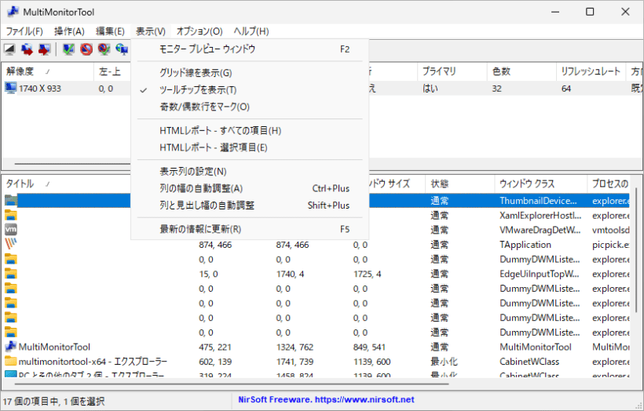644x411 pixels.
Task: Select HTMLレポート - すべての項目(H)
Action: 250,131
